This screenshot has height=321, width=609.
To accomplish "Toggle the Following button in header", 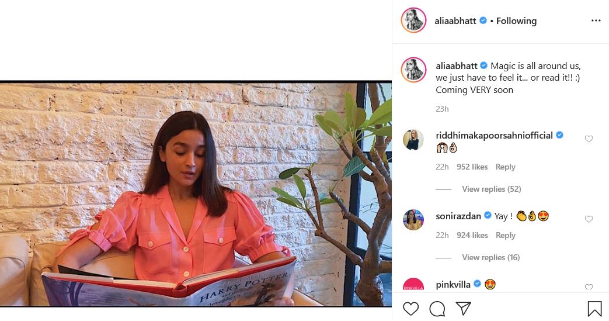I will [x=516, y=21].
